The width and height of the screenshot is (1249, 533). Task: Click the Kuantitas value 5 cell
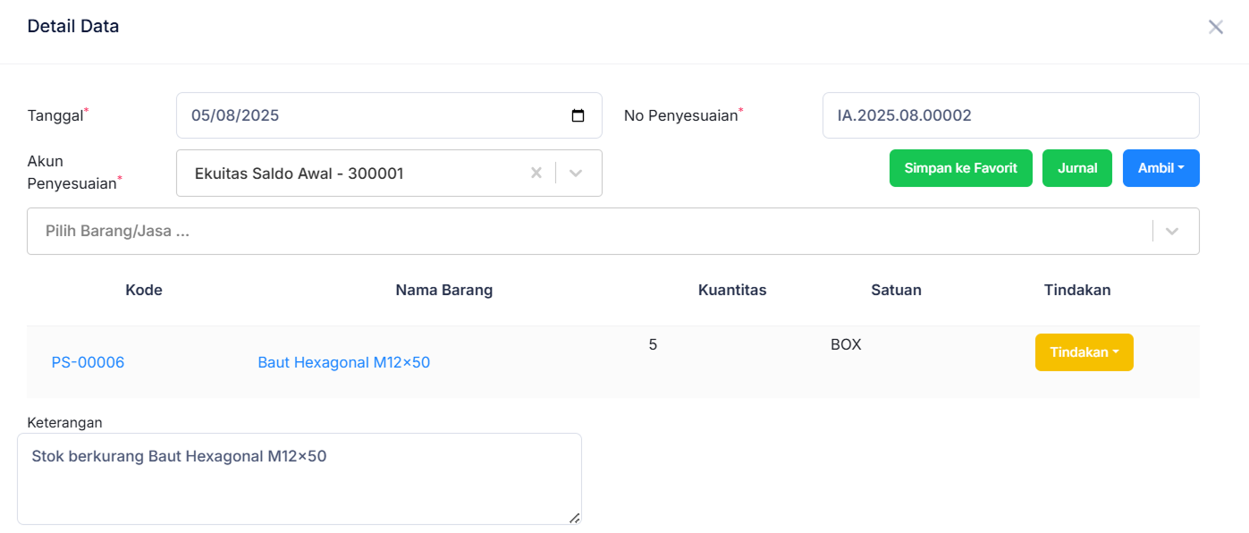click(653, 344)
